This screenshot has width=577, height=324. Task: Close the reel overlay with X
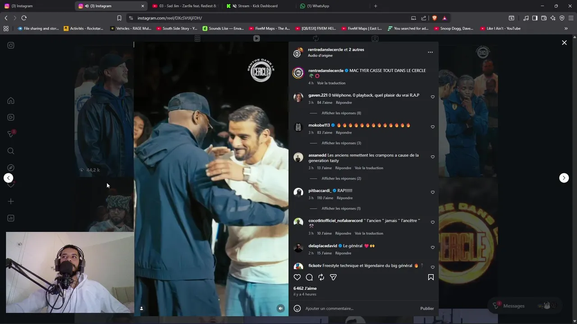tap(564, 43)
